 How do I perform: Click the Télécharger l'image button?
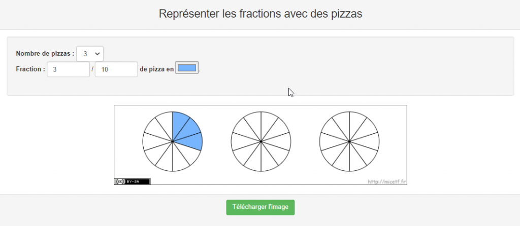click(260, 207)
